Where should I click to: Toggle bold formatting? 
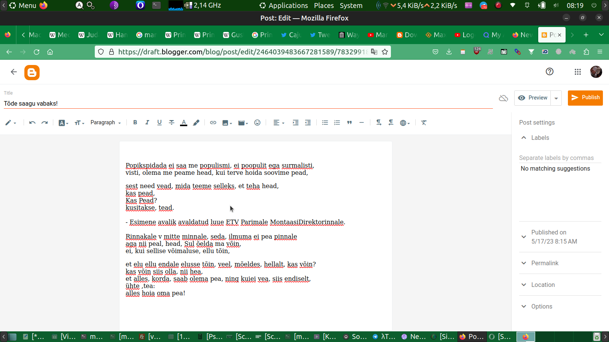click(135, 122)
